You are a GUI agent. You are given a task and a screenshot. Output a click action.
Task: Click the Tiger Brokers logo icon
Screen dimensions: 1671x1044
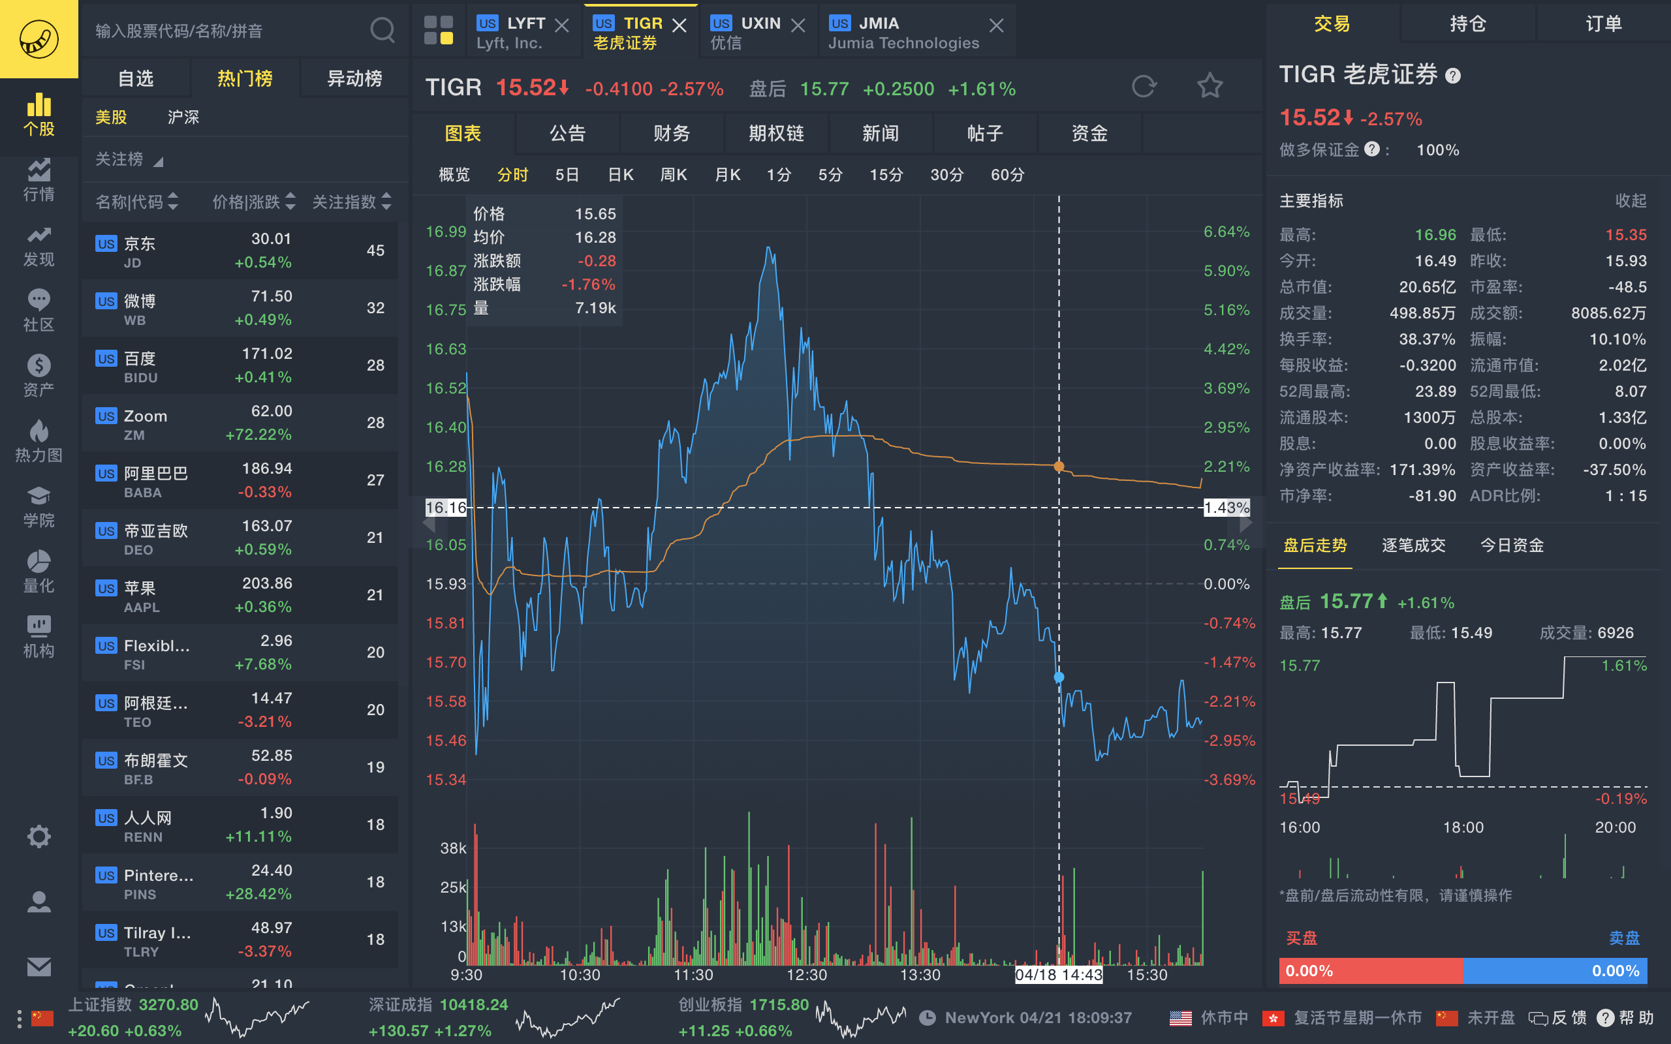pos(39,38)
